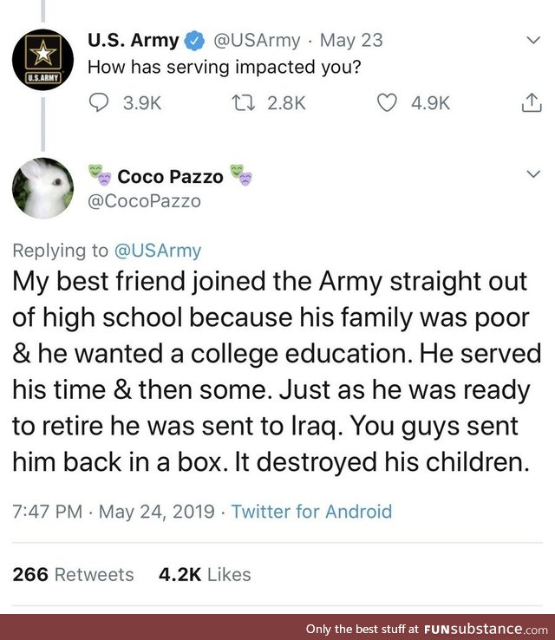Expand the U.S. Army tweet options chevron
This screenshot has width=555, height=640.
533,40
